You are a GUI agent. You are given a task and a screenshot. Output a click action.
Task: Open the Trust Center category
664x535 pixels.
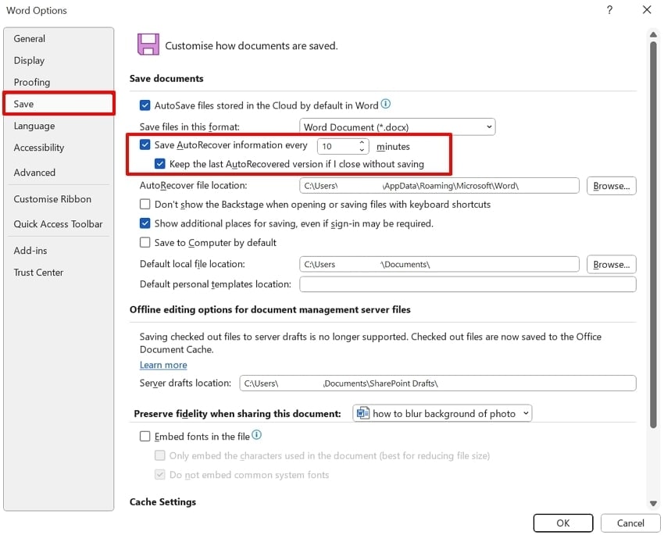(x=59, y=272)
